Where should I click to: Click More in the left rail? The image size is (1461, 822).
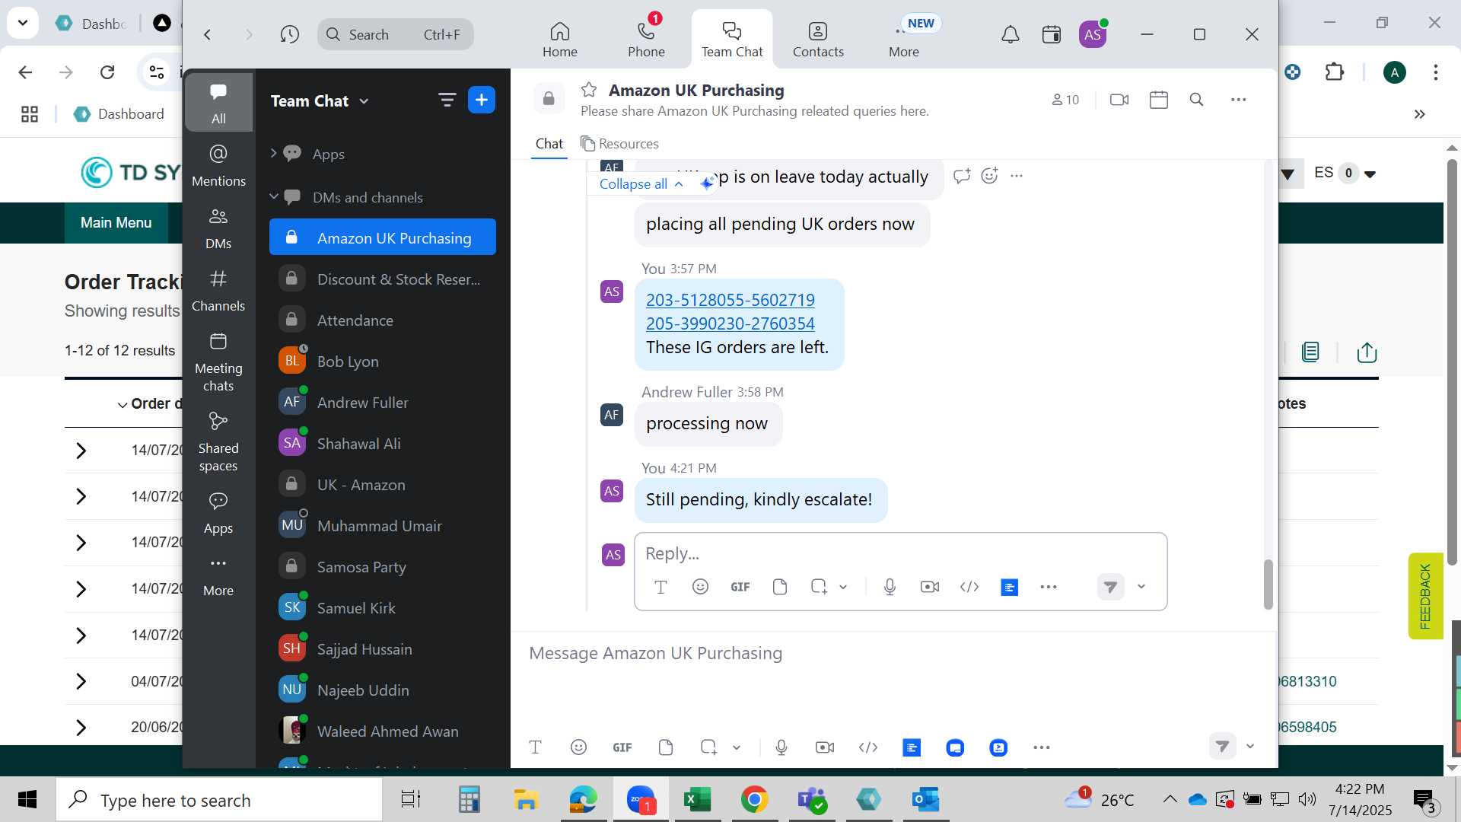click(218, 576)
